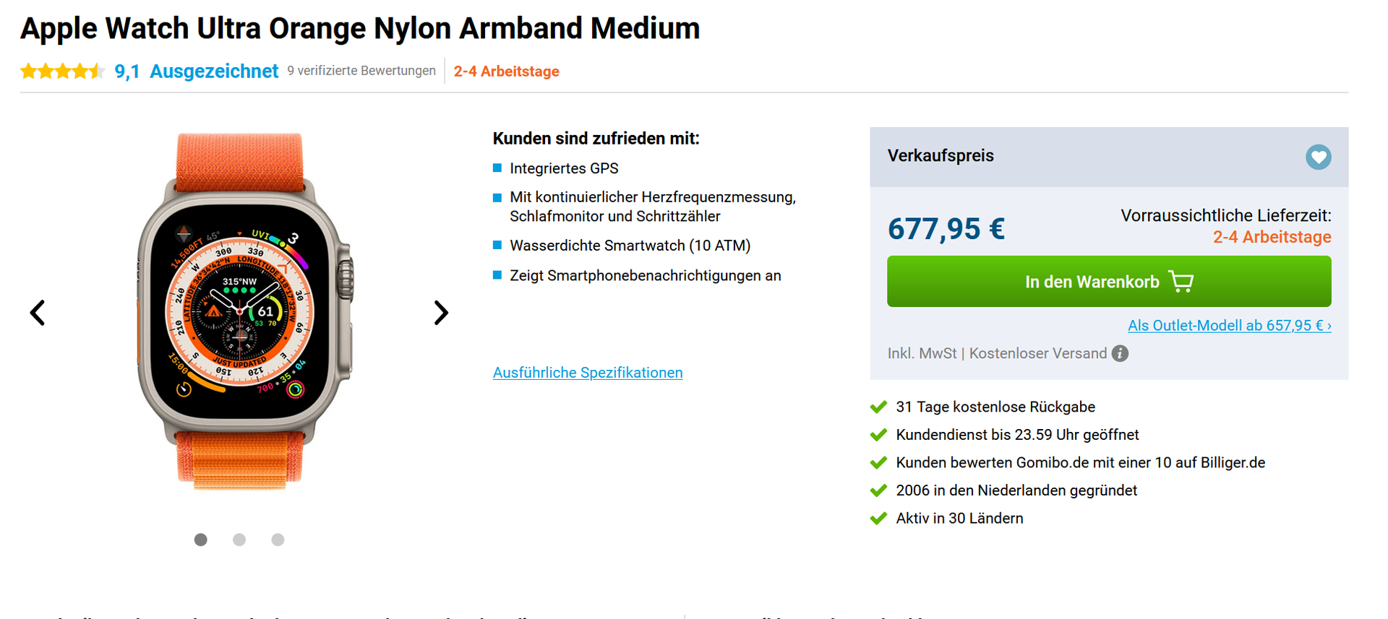Click the 677,95 € price

[946, 229]
